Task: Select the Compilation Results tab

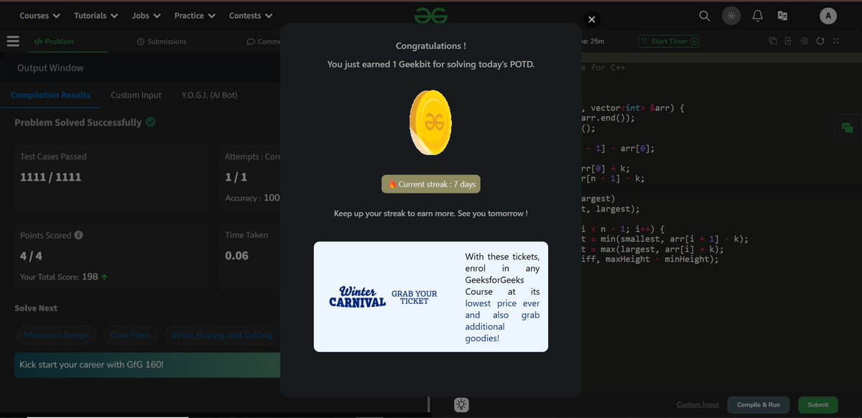Action: point(50,95)
